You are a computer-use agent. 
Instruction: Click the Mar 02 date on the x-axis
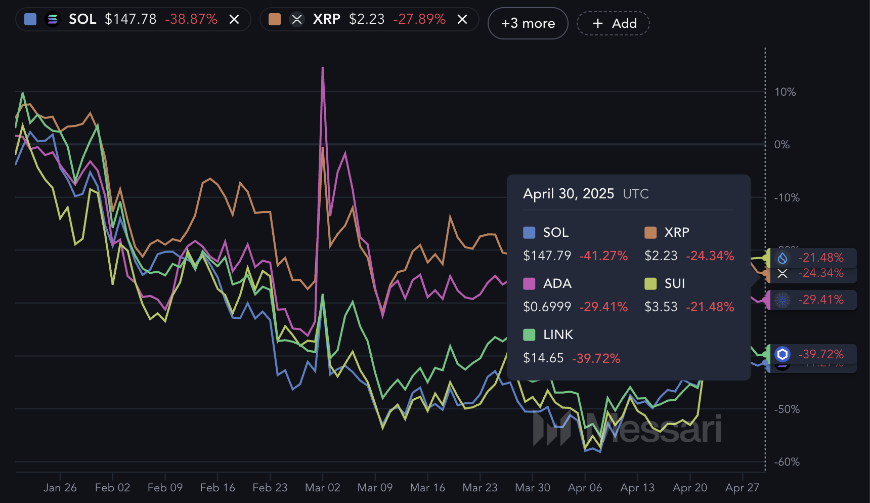tap(322, 488)
